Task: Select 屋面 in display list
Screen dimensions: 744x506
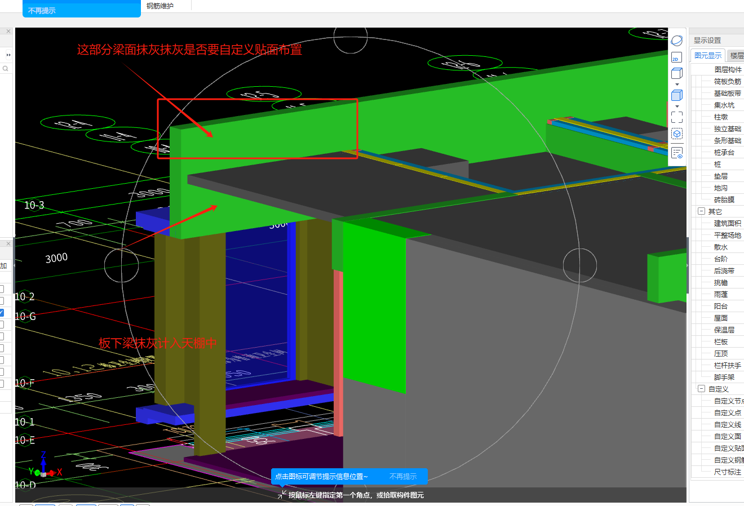Action: click(x=721, y=318)
